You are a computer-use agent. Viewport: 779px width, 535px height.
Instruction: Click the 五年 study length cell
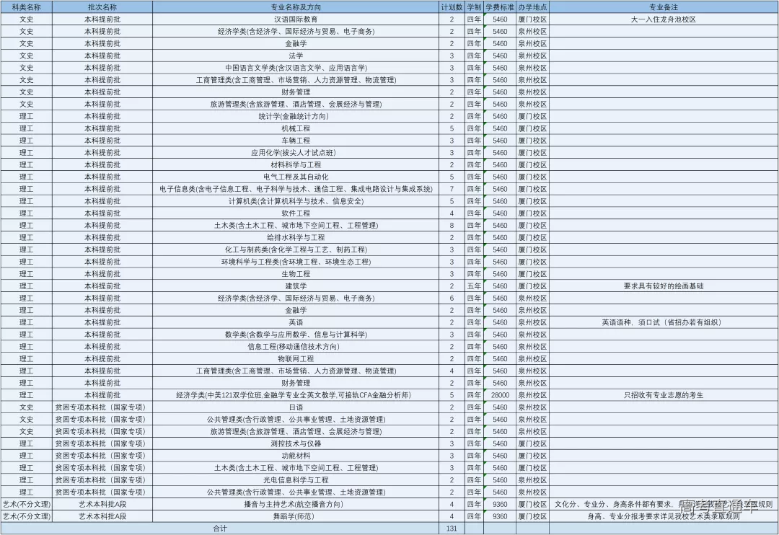pos(474,286)
